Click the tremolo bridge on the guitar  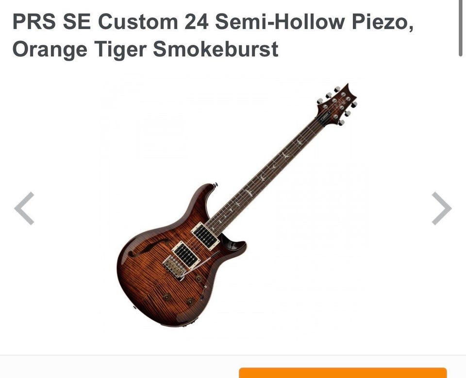174,268
